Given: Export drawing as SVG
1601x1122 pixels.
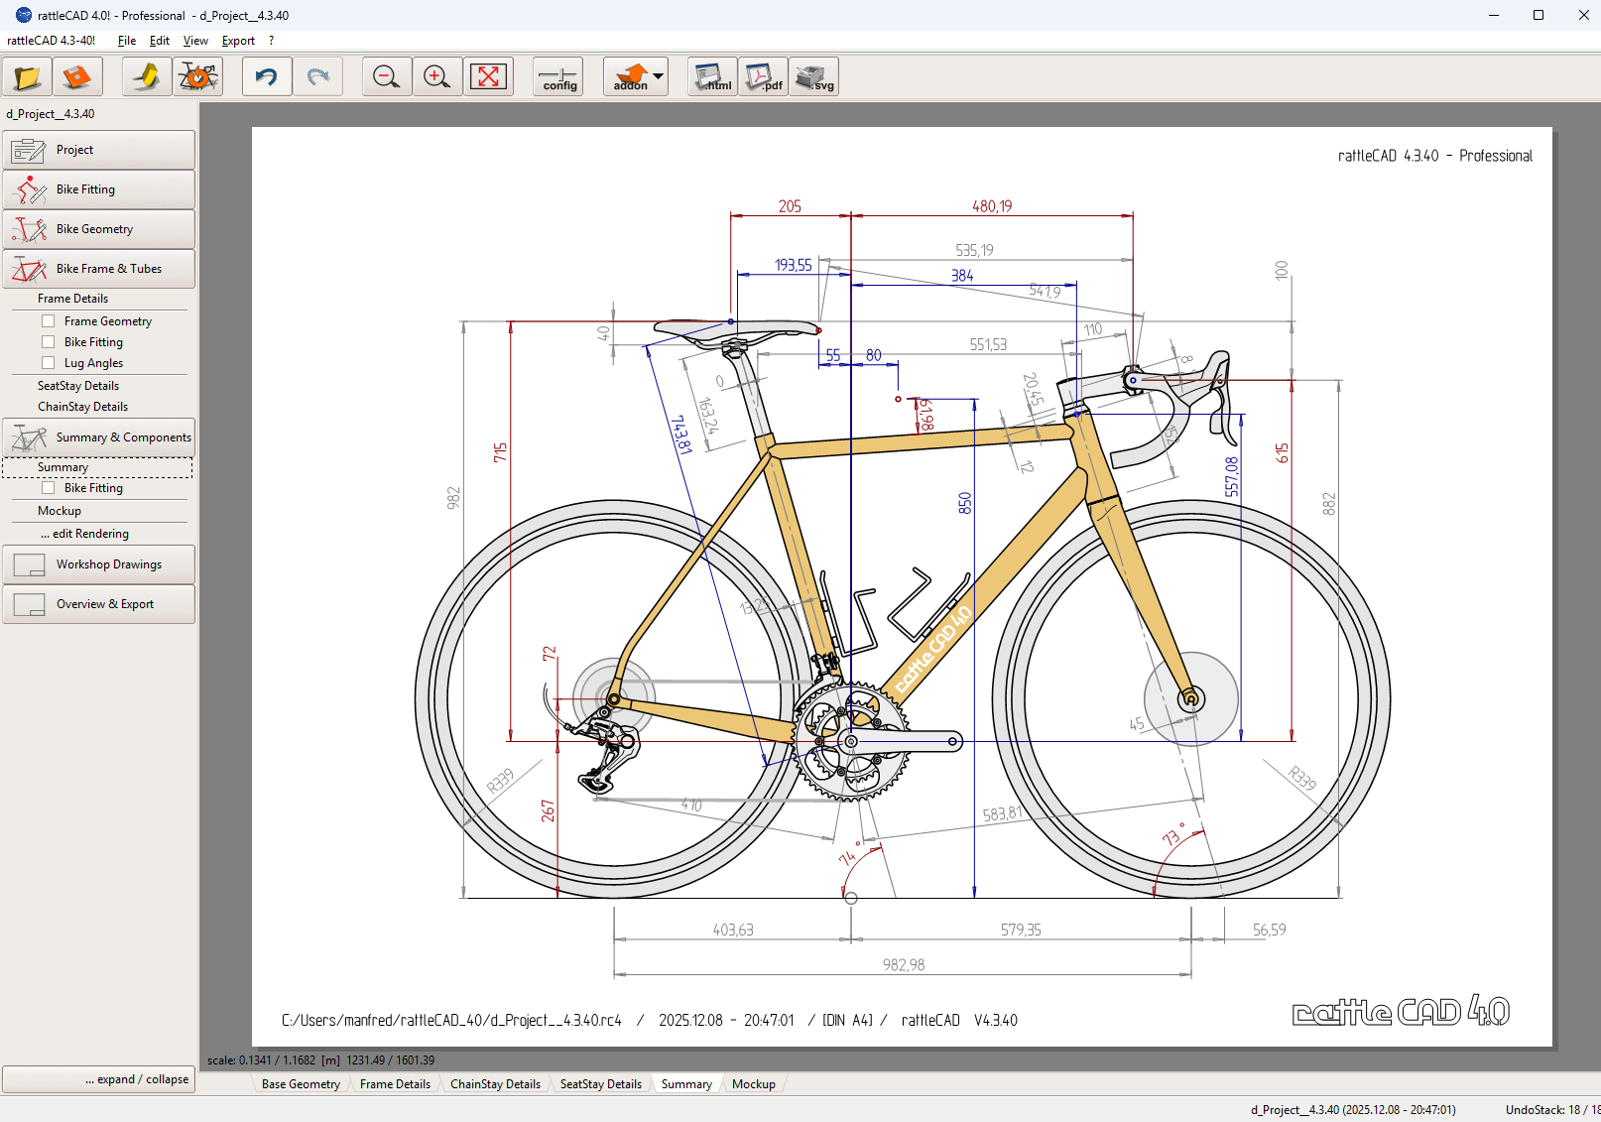Looking at the screenshot, I should 813,77.
